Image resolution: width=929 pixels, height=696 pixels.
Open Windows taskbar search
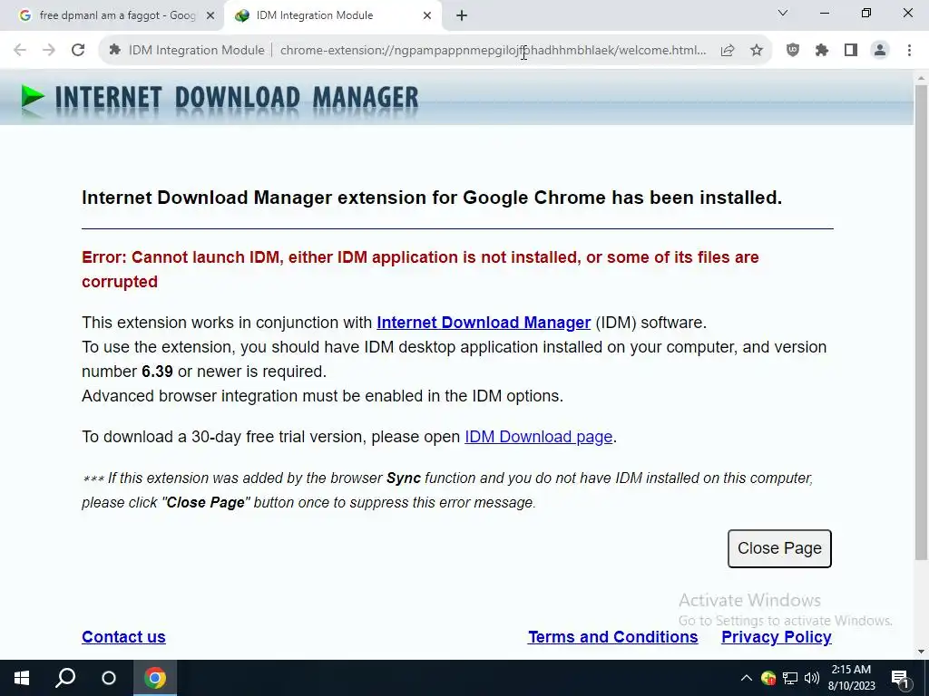coord(65,678)
